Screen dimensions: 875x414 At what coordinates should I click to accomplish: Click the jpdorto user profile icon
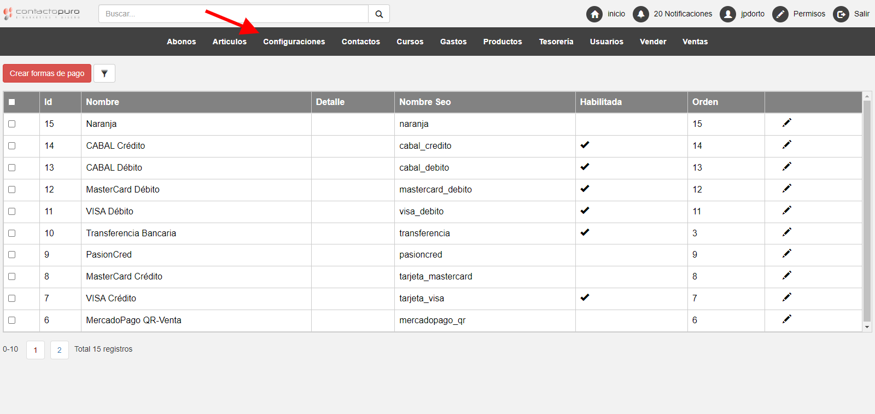point(728,14)
